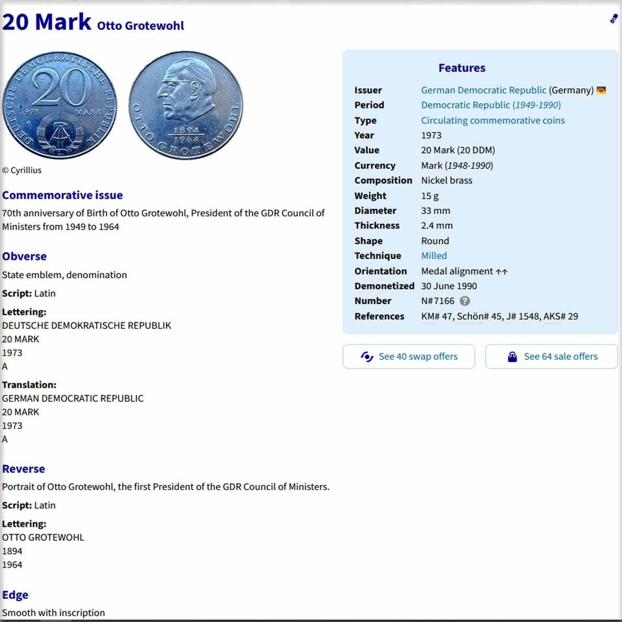622x622 pixels.
Task: Click the German flag icon in Issuer row
Action: coord(601,90)
